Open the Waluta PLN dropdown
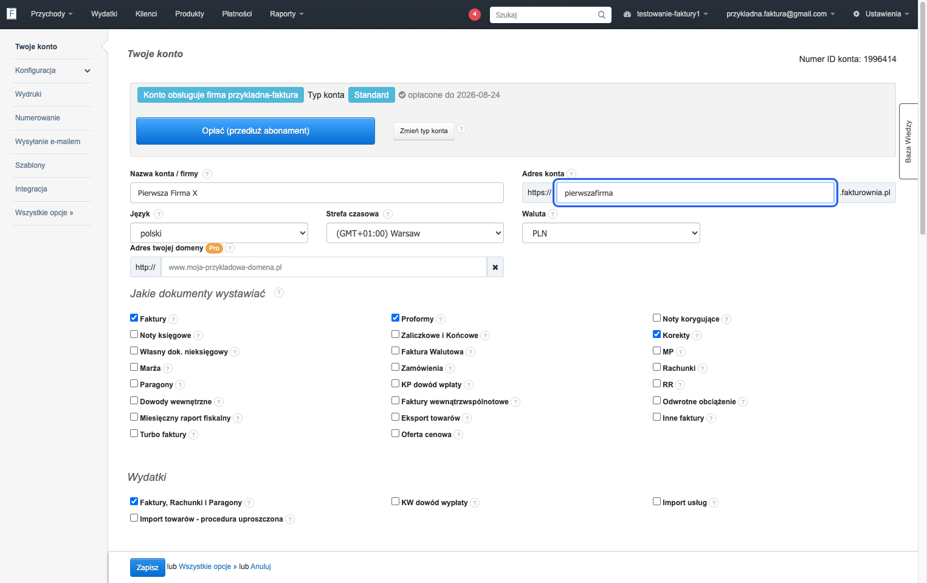This screenshot has width=927, height=583. point(611,233)
